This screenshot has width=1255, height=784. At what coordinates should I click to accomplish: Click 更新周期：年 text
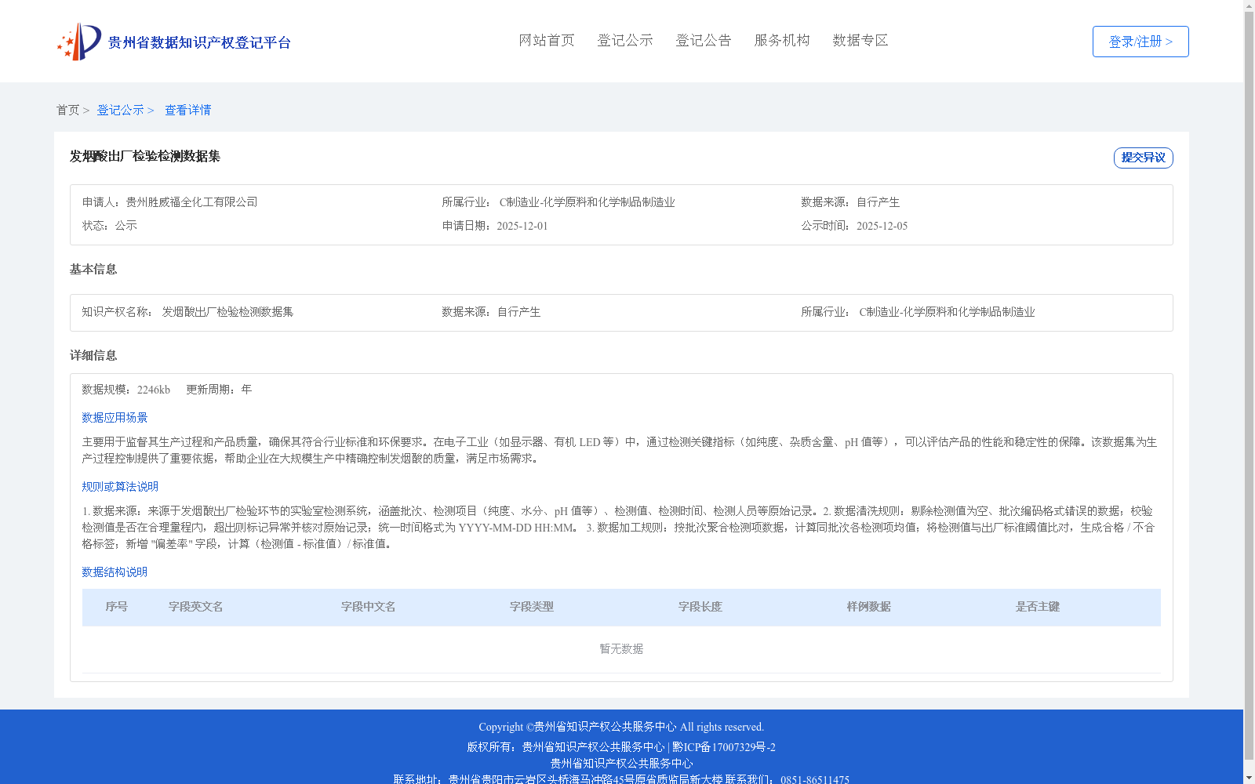[x=219, y=390]
